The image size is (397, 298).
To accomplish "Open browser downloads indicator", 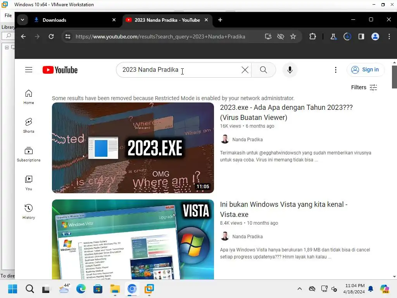I will click(347, 36).
